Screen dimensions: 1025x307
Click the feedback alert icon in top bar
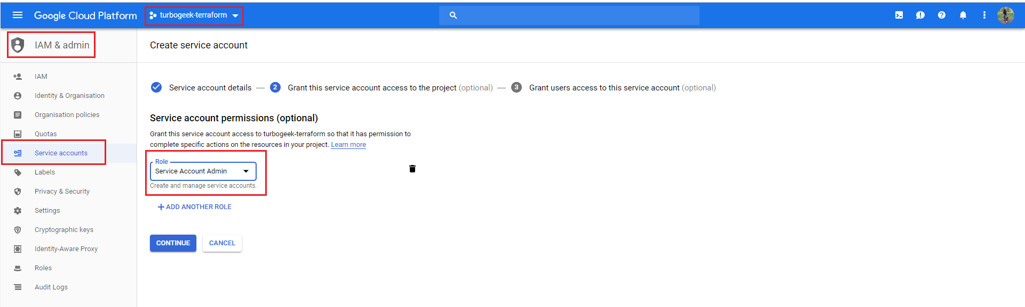point(920,15)
